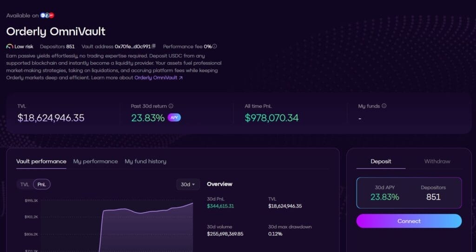The height and width of the screenshot is (252, 476).
Task: Switch to the My performance tab
Action: point(95,162)
